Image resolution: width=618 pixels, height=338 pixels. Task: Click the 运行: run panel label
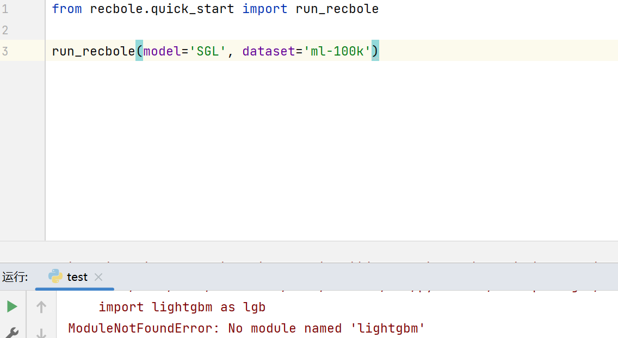[15, 277]
